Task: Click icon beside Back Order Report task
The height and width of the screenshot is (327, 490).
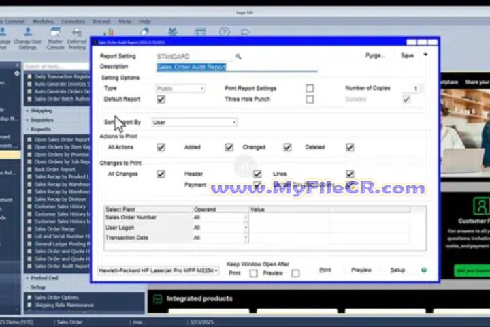Action: click(29, 169)
